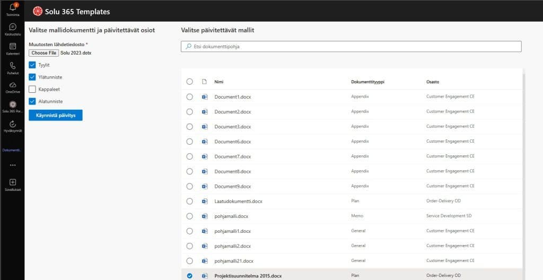Sort by the Dokumenttityyppi column header
This screenshot has height=280, width=543.
pyautogui.click(x=368, y=82)
